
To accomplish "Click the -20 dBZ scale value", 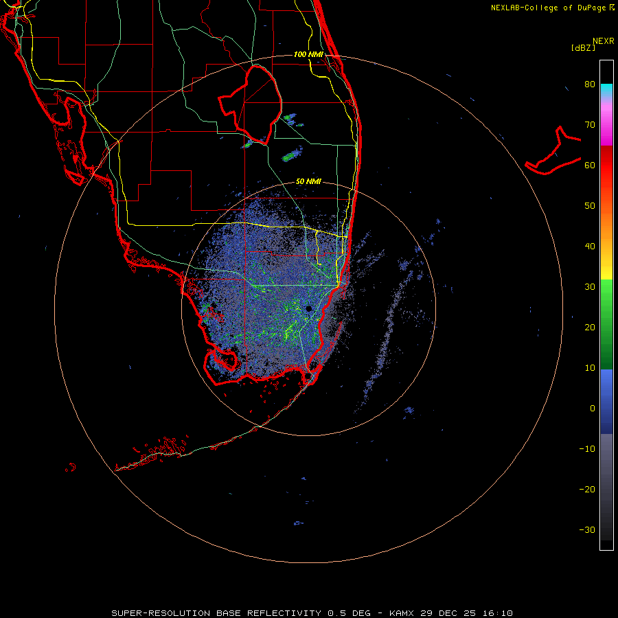I will click(587, 489).
